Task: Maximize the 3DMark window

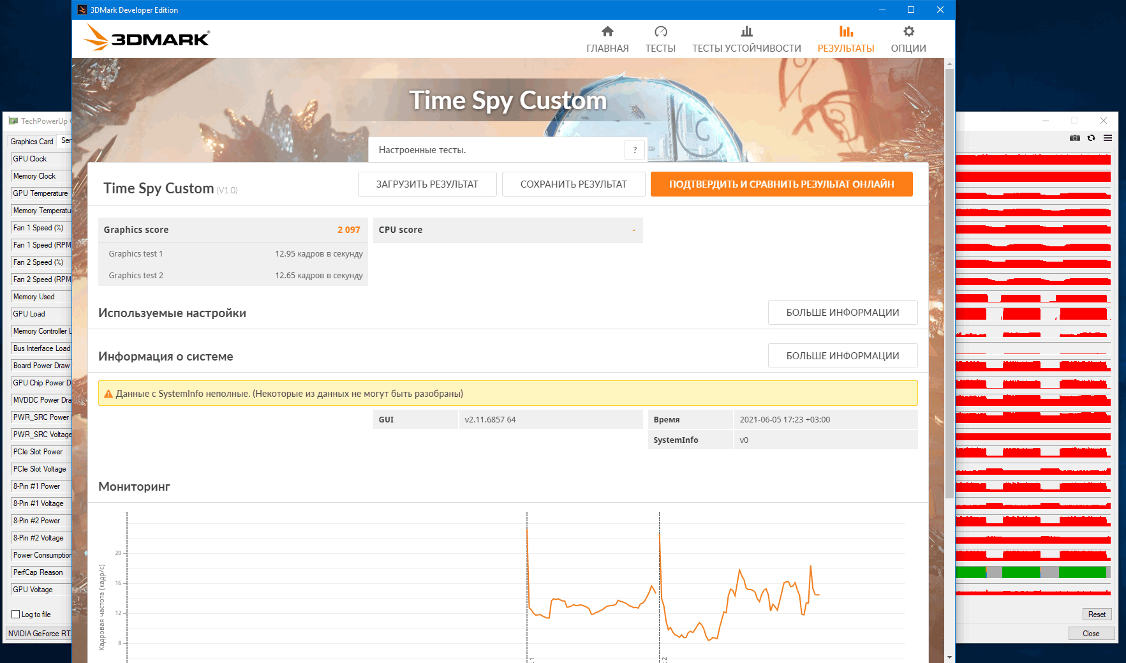Action: (911, 10)
